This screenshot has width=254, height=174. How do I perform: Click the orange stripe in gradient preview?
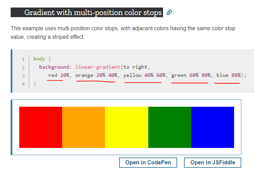click(83, 127)
